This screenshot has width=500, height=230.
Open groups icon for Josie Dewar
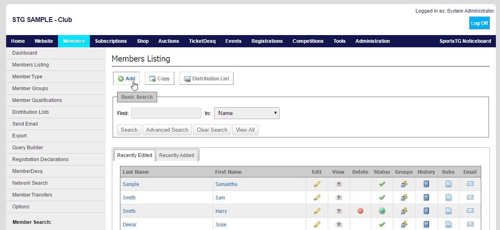point(404,224)
